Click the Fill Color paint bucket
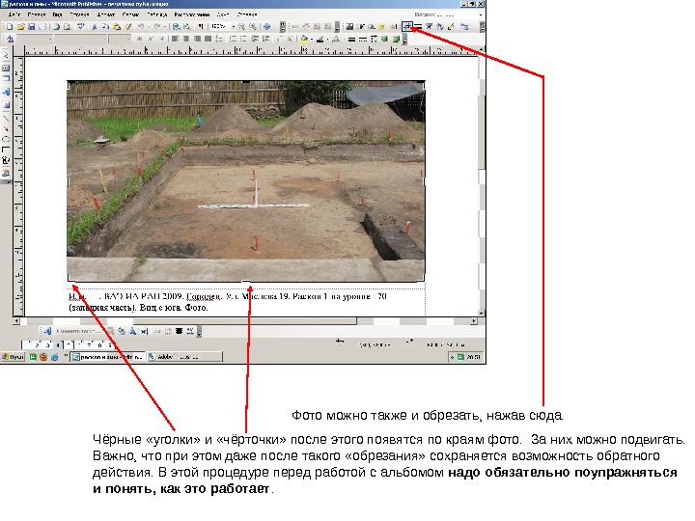Screen dimensions: 695x521 304,39
